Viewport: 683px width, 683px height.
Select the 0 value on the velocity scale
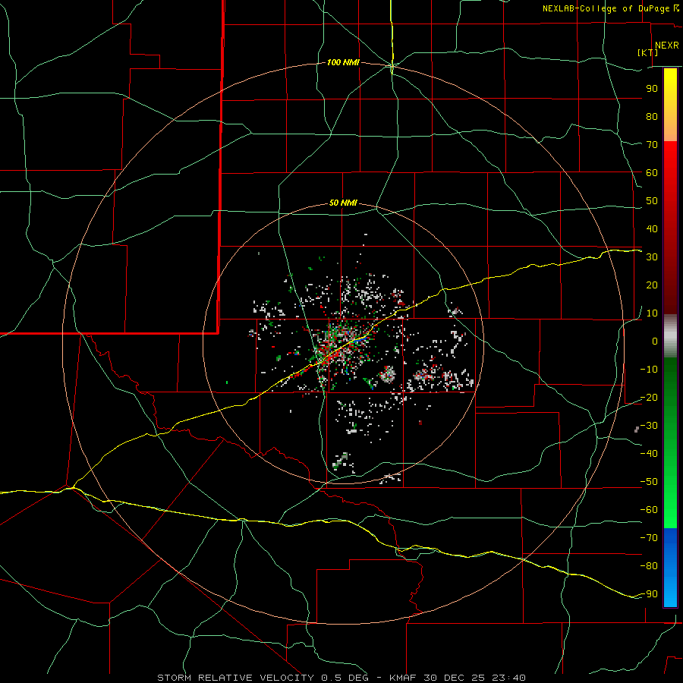tap(655, 341)
